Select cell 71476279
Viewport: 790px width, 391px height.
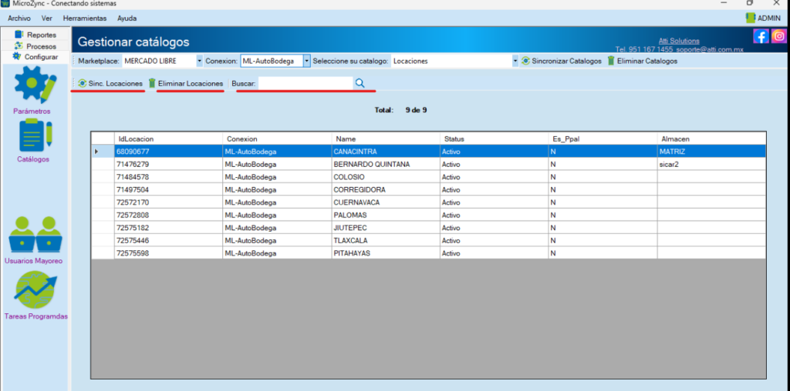pos(168,164)
